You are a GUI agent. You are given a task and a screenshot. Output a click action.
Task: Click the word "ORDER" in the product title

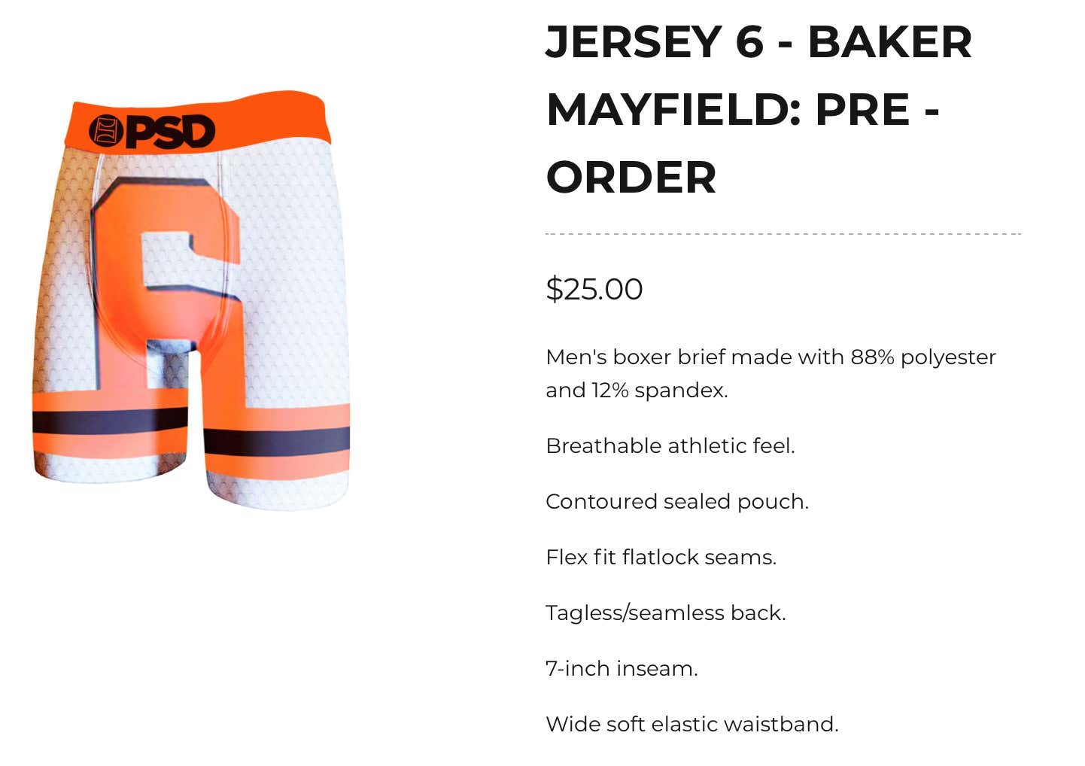(x=631, y=178)
